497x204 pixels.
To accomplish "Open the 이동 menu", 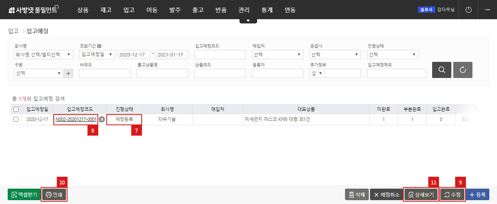I will coord(152,10).
